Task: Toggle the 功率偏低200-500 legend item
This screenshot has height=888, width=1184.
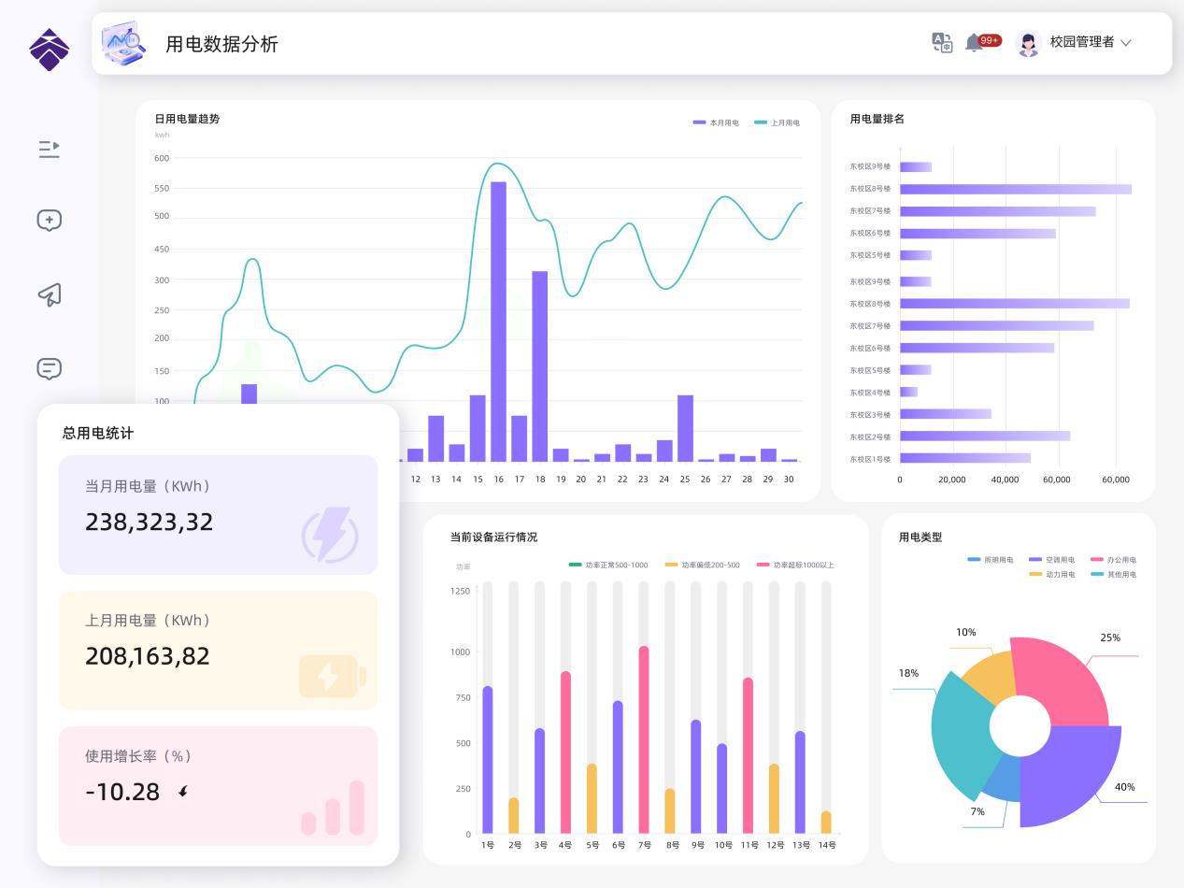Action: [703, 565]
